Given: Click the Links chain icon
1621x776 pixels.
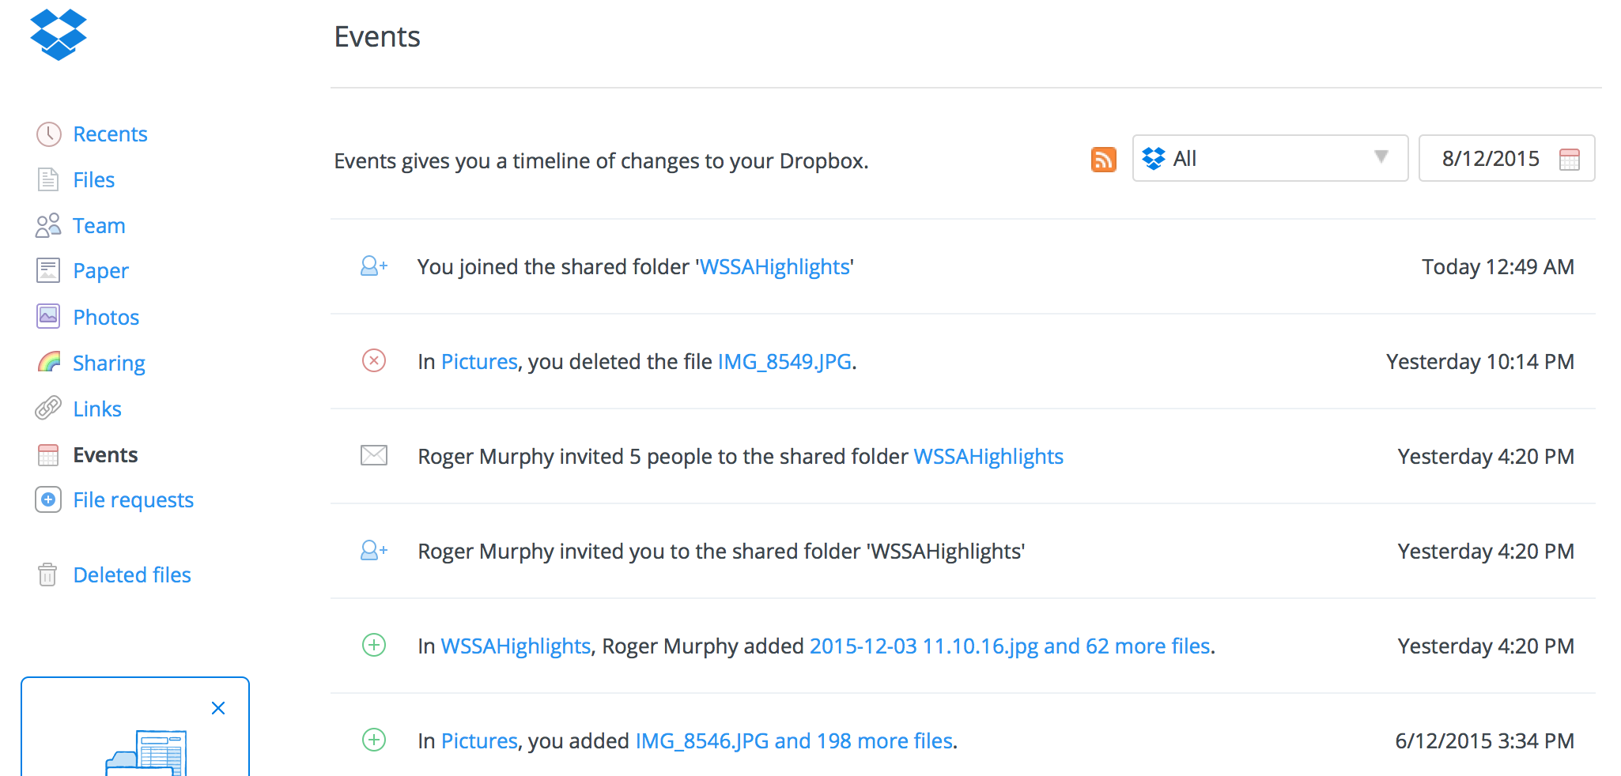Looking at the screenshot, I should (x=48, y=409).
